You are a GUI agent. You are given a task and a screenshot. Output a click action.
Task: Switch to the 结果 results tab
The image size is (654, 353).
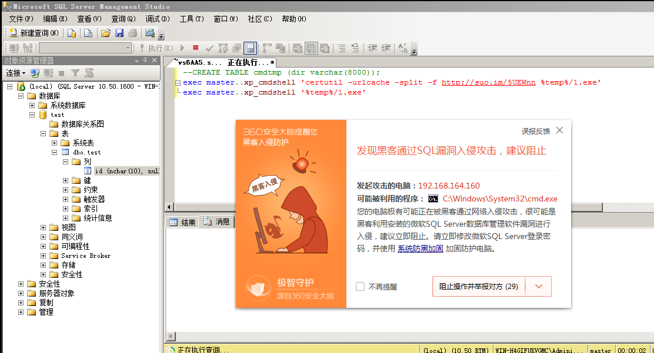(183, 222)
